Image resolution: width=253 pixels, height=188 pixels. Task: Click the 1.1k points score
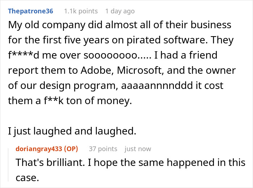[80, 11]
